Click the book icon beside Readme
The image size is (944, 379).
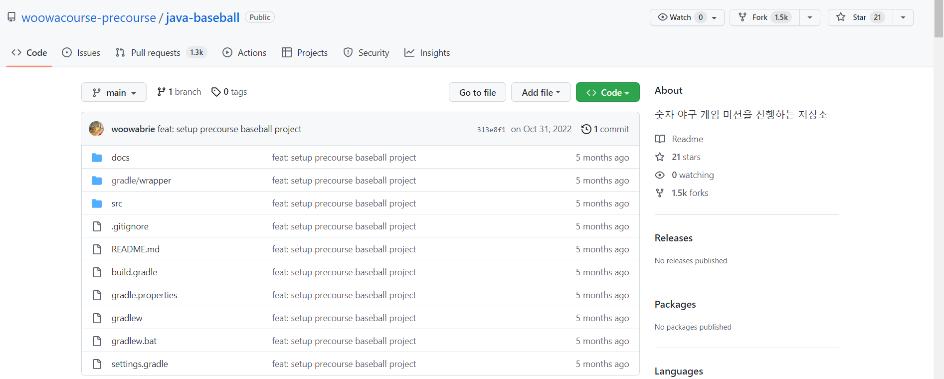660,139
